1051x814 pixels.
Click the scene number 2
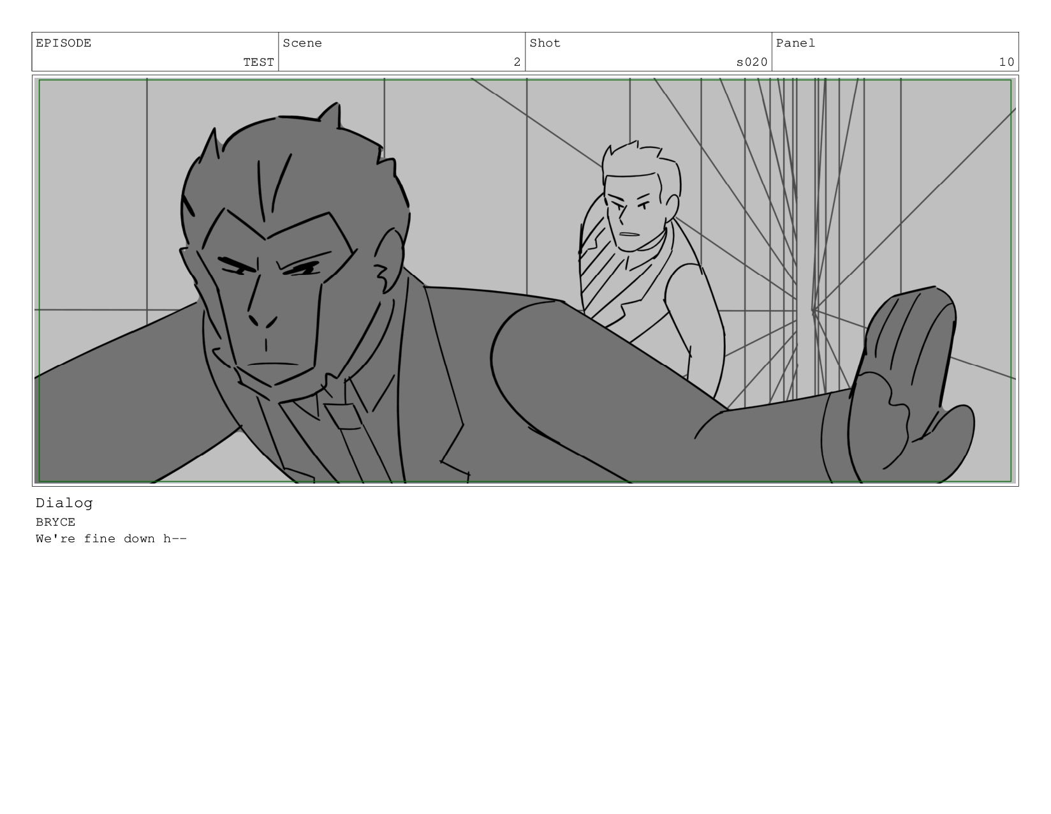517,62
